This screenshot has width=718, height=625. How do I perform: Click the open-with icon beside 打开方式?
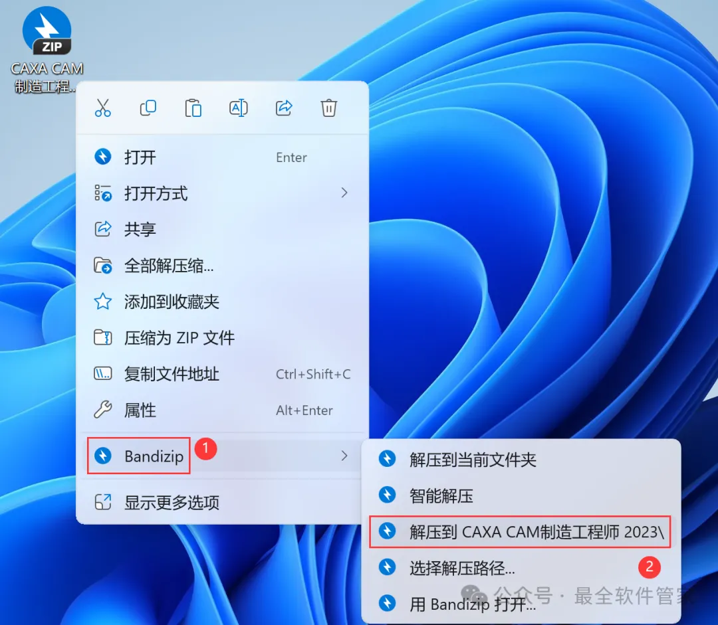click(103, 193)
